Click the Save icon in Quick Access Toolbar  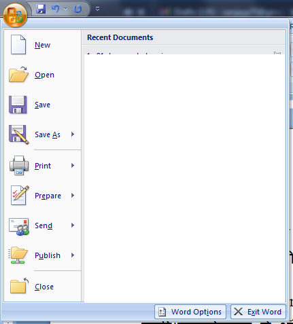[x=41, y=9]
